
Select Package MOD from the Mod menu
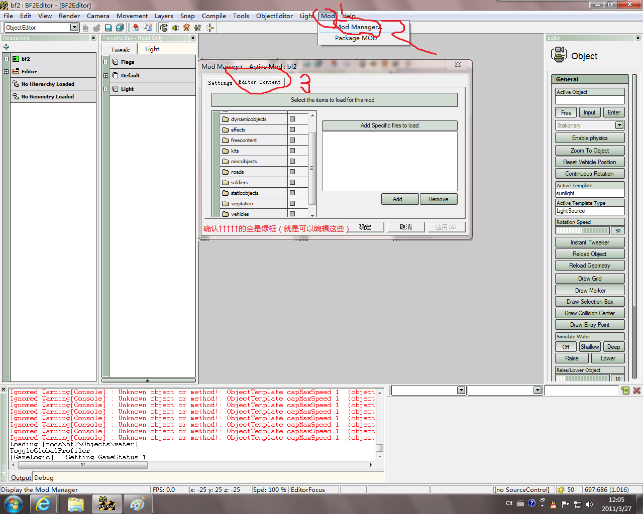(356, 38)
